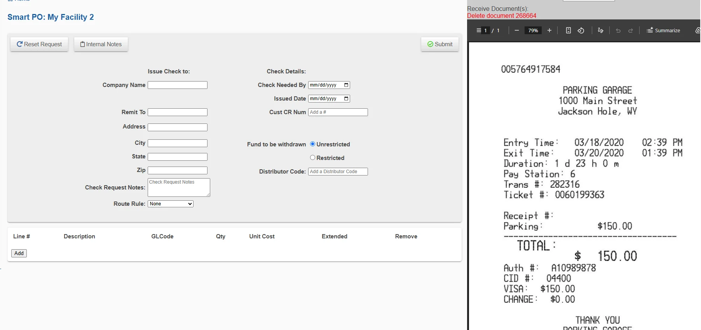Open Internal Notes
Viewport: 701px width, 330px height.
pos(101,44)
